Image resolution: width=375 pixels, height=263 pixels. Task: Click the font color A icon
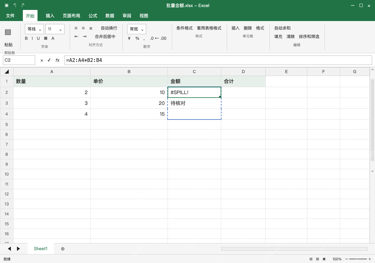53,38
